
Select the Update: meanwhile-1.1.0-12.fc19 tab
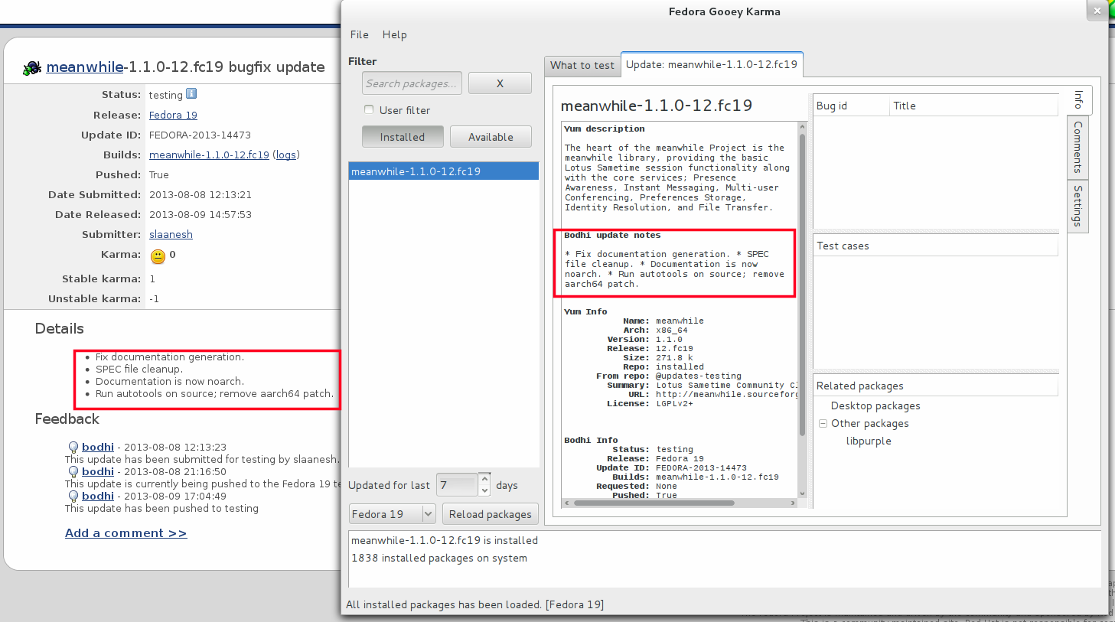[x=712, y=64]
